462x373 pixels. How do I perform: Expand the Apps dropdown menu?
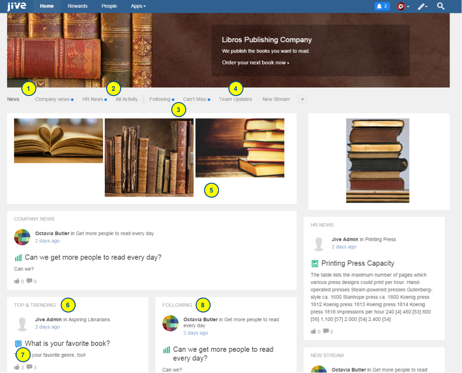[138, 6]
